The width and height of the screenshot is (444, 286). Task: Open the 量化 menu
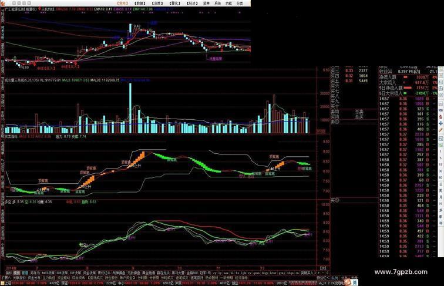174,3
